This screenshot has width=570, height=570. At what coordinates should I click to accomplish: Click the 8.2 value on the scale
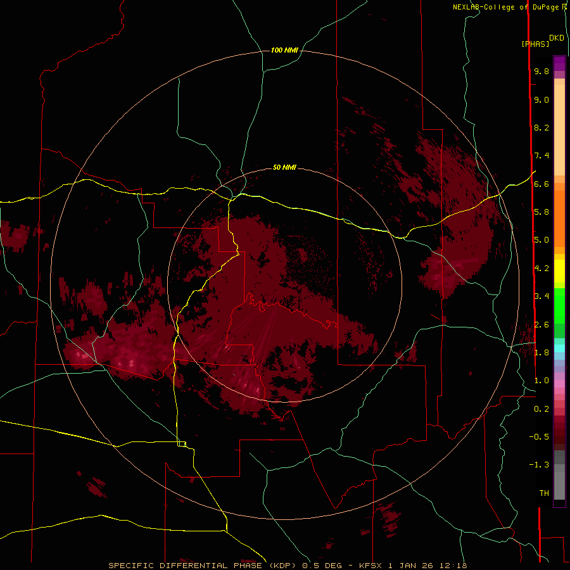click(x=541, y=128)
